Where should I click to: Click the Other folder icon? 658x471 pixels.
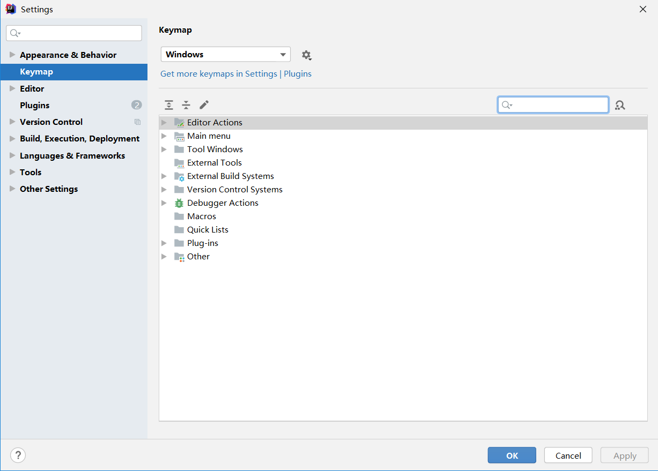179,256
